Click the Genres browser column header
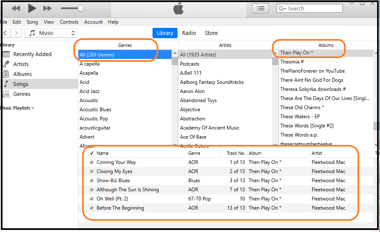Image resolution: width=380 pixels, height=232 pixels. 125,45
